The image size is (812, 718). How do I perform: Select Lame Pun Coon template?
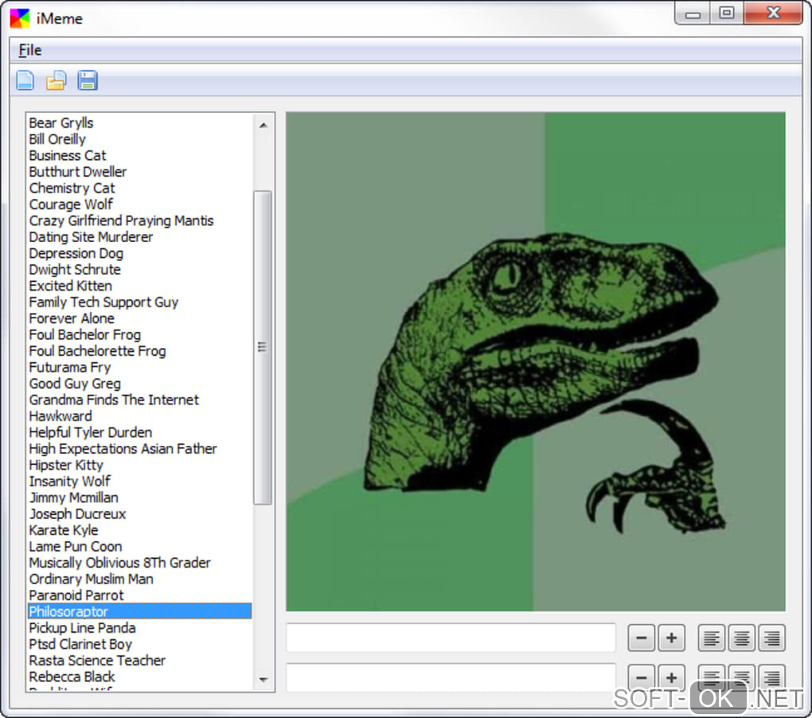(x=139, y=547)
